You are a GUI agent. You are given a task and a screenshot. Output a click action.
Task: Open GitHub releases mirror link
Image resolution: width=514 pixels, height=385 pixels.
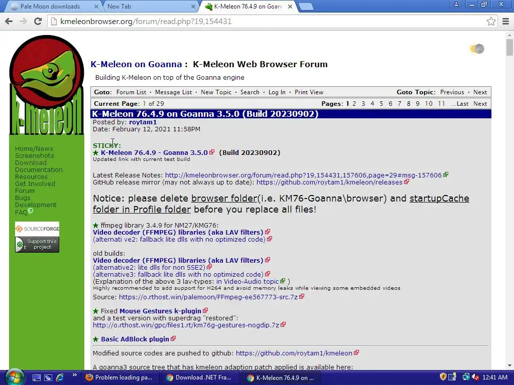329,182
